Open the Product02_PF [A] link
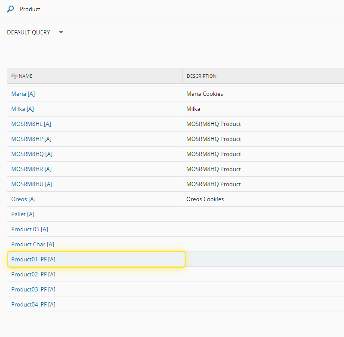The image size is (344, 337). [x=33, y=274]
